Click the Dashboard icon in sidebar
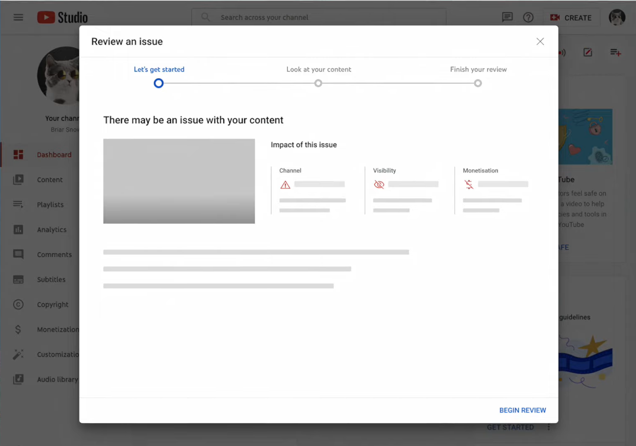Viewport: 636px width, 446px height. point(18,155)
